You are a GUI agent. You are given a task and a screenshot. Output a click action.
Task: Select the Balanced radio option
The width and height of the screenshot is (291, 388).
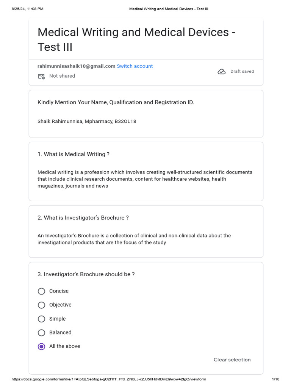(41, 333)
